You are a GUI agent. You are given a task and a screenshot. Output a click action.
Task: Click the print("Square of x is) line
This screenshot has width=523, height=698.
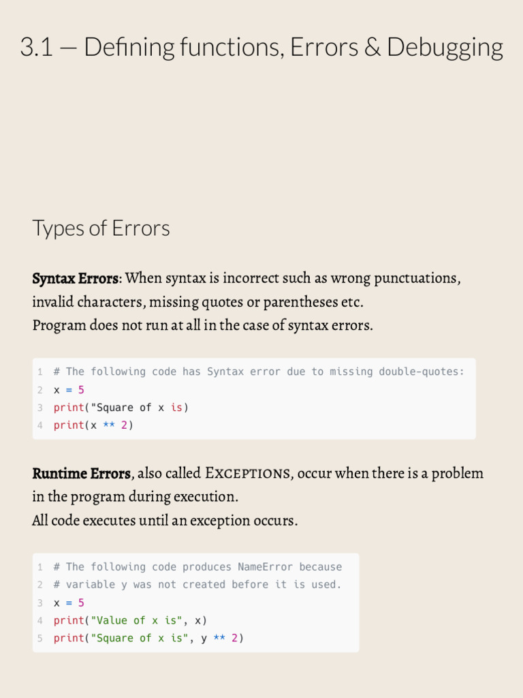tap(121, 408)
